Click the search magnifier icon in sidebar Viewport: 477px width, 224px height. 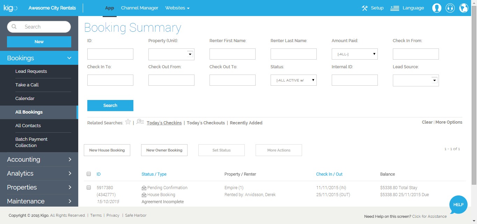14,27
